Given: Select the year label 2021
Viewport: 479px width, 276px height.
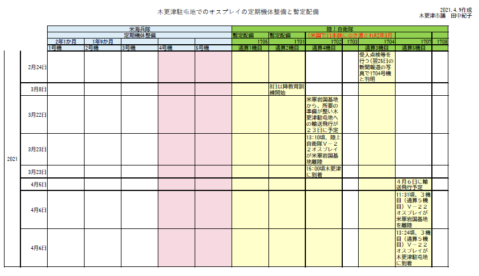Looking at the screenshot, I should 12,159.
